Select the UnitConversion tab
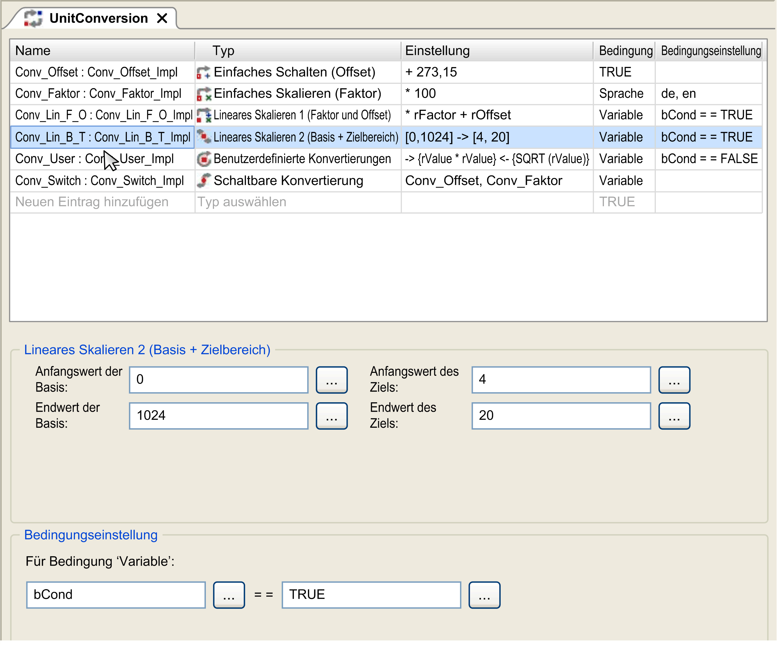The width and height of the screenshot is (777, 645). [x=98, y=18]
